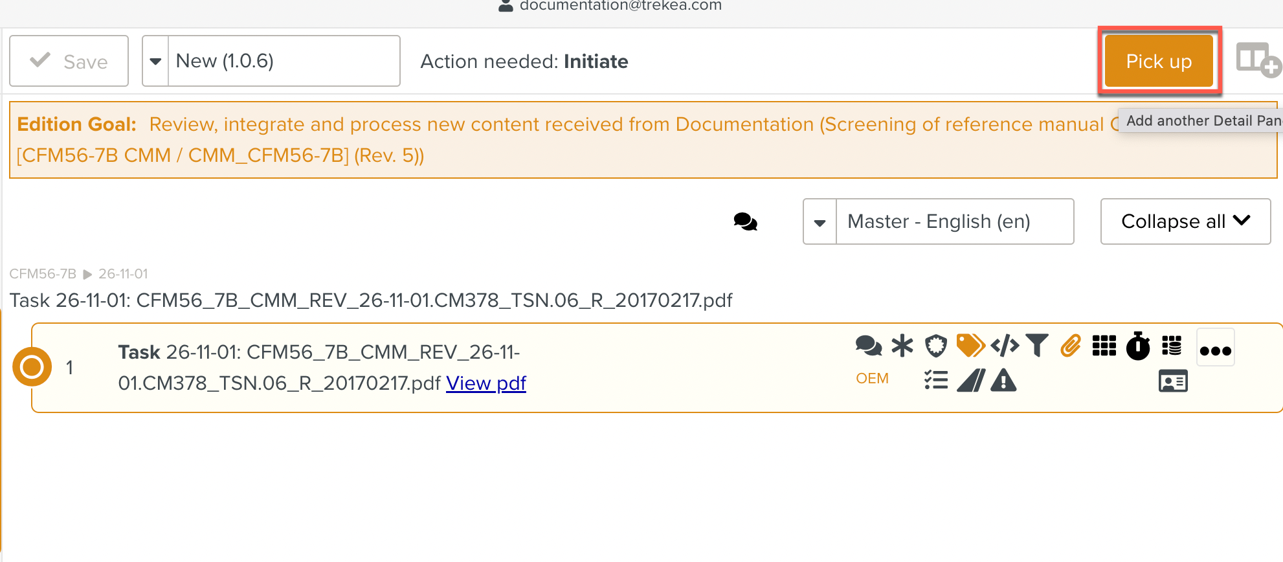Click the orange paperclip attachment icon
Screen dimensions: 1283x562
tap(1071, 346)
